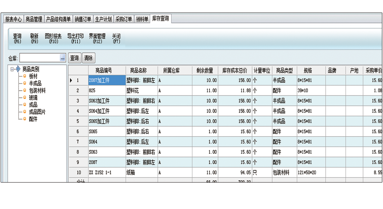
Task: Select 板材 category in the tree
Action: tap(33, 76)
